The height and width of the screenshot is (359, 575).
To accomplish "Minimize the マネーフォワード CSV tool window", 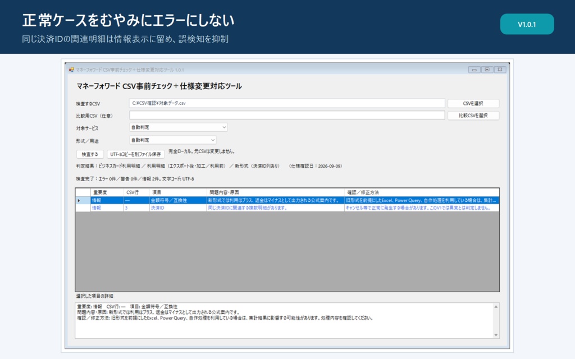I will (474, 70).
